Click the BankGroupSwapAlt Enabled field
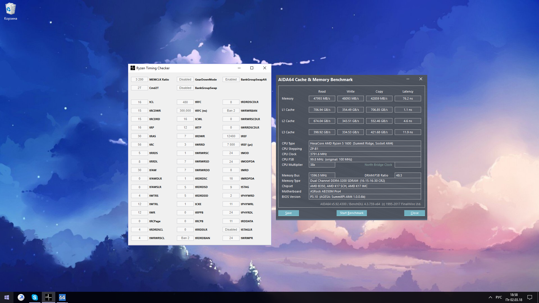Screen dimensions: 539x303 point(231,79)
